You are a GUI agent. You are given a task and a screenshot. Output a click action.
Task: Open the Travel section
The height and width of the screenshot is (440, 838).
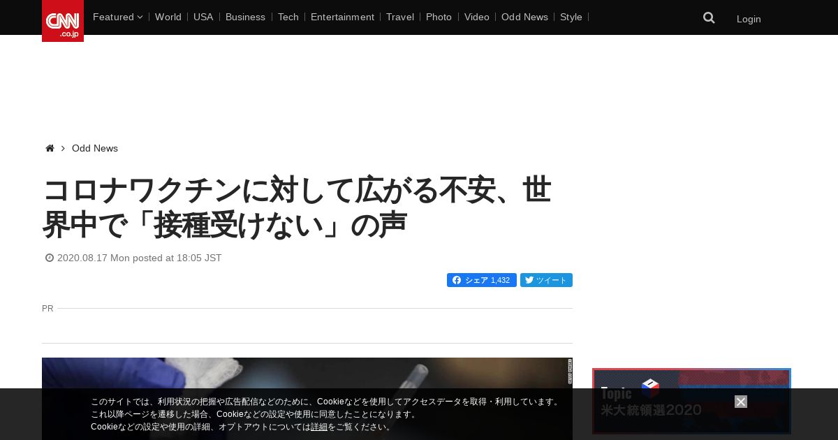pyautogui.click(x=400, y=17)
